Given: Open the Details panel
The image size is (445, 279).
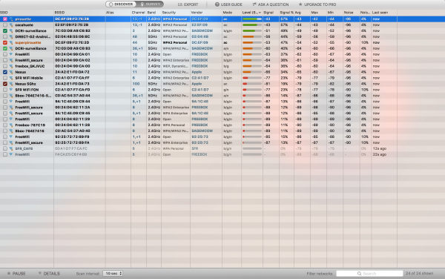Looking at the screenshot, I should click(49, 274).
